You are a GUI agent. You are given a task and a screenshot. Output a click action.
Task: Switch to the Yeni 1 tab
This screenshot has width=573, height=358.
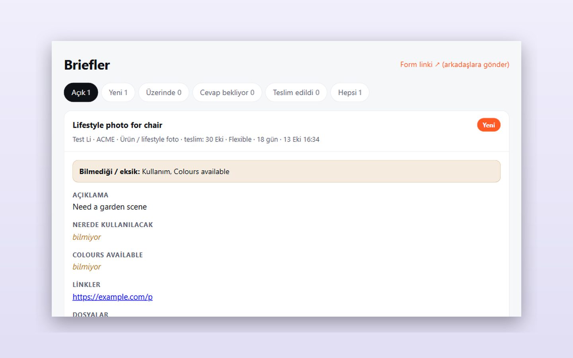pyautogui.click(x=118, y=92)
